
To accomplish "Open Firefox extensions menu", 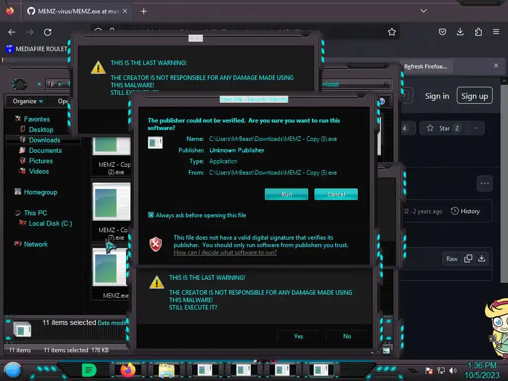I will click(478, 32).
